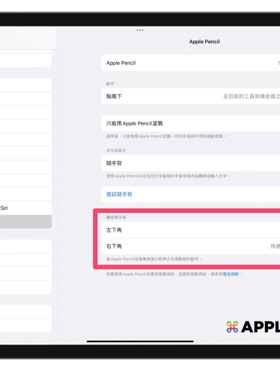Tap the home indicator bar

tap(140, 341)
